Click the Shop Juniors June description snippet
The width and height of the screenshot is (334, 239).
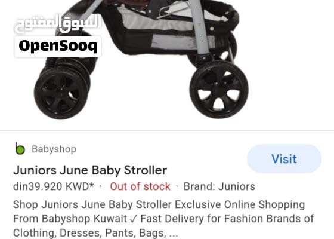(159, 204)
